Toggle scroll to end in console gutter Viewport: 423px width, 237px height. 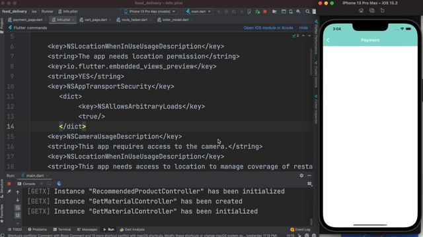pos(18,215)
